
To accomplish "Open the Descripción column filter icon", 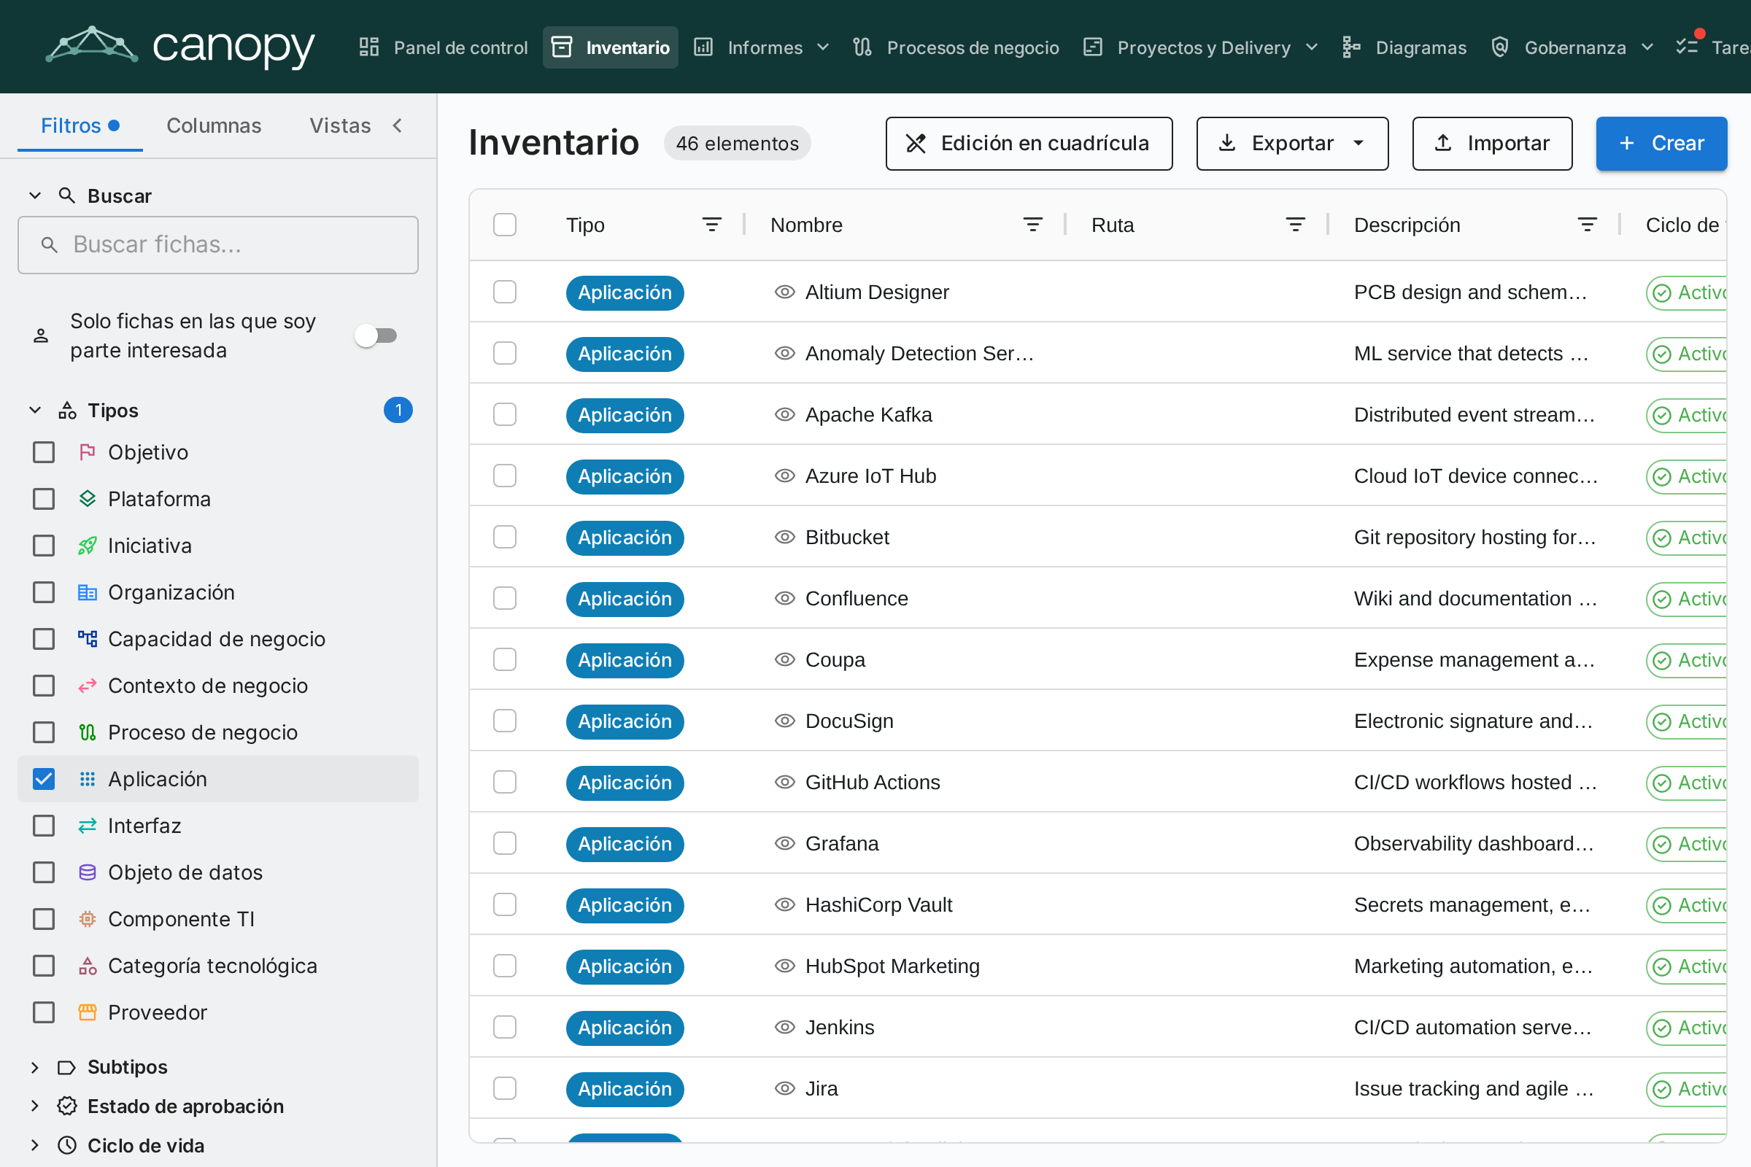I will 1588,225.
